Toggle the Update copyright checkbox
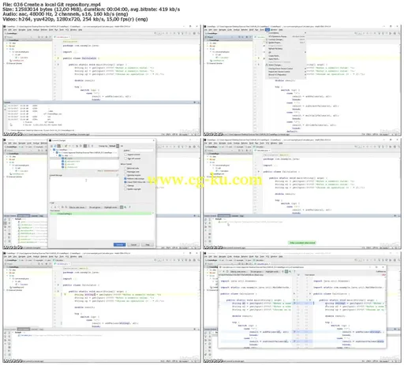 click(x=125, y=189)
